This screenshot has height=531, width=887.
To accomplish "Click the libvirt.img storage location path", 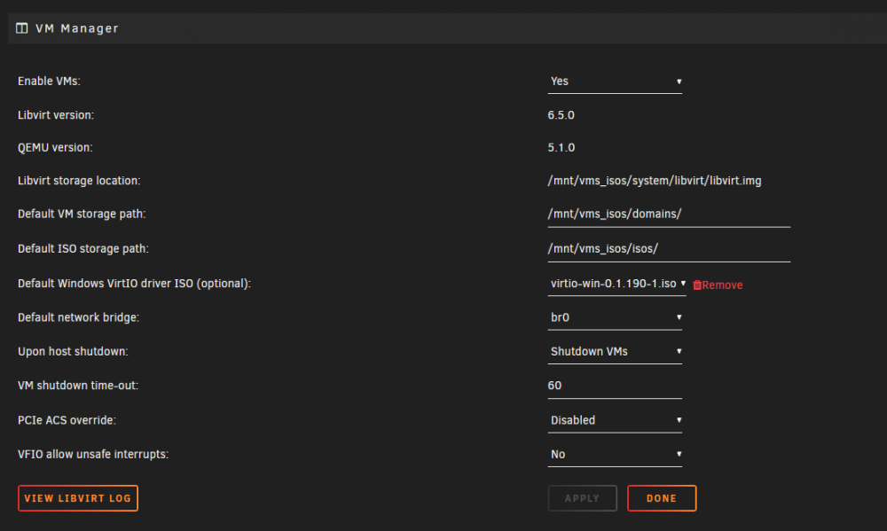I will pos(654,181).
